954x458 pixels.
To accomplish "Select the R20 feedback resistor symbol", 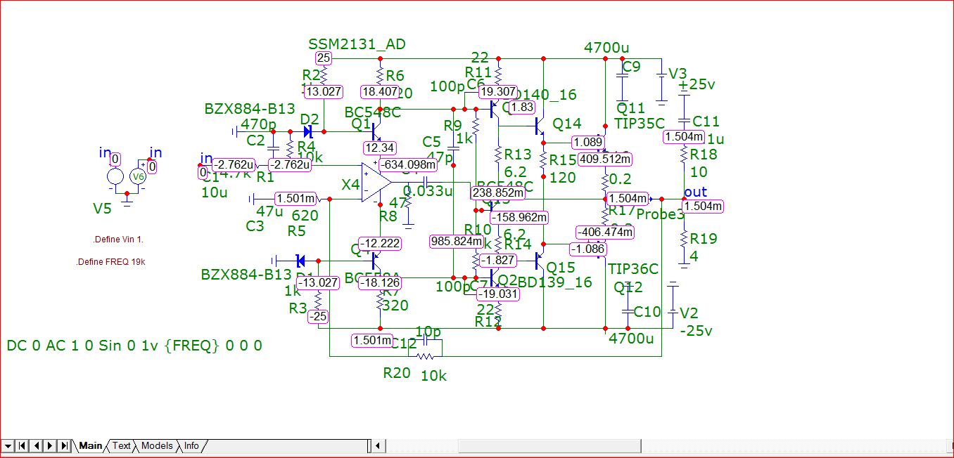I will [x=425, y=355].
